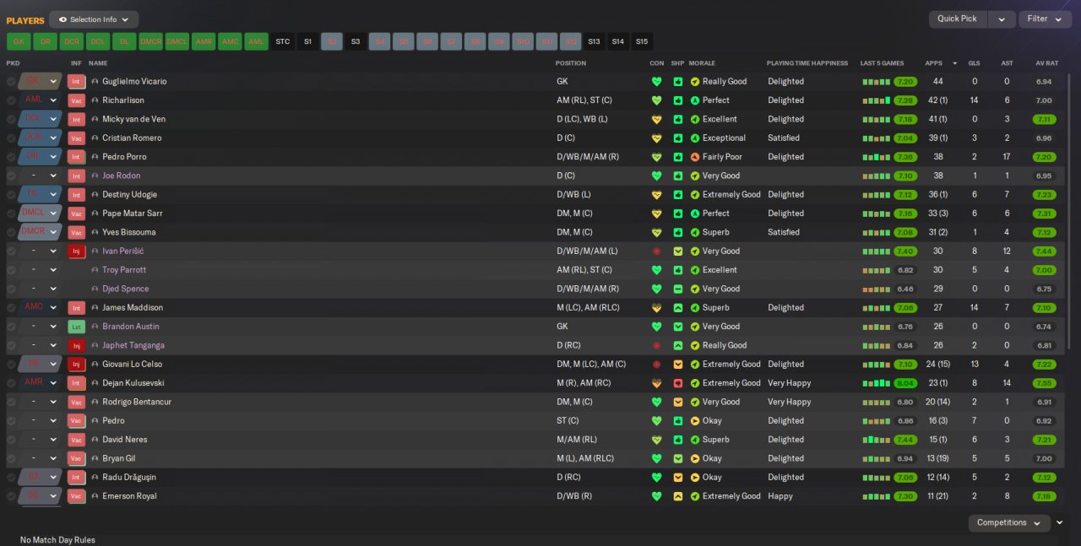Click the orange sharpness icon for Rodrigo Bentancur

pos(677,402)
